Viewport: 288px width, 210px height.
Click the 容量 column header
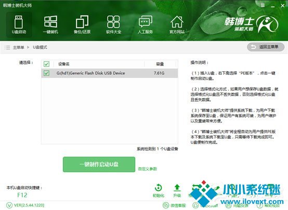(x=160, y=64)
